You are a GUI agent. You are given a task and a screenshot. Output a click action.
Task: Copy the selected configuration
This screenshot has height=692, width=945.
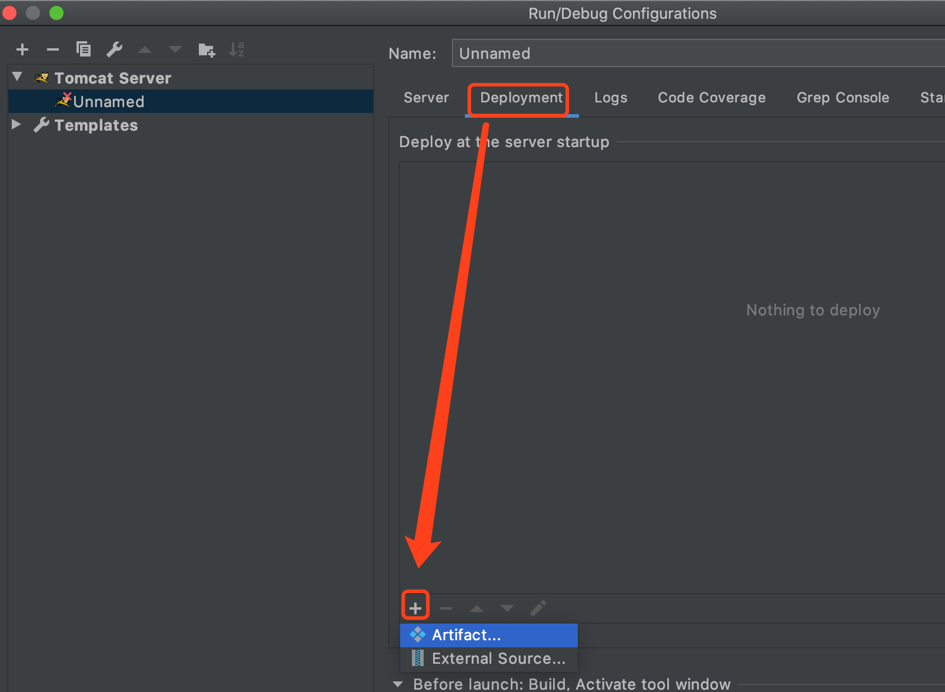tap(84, 49)
